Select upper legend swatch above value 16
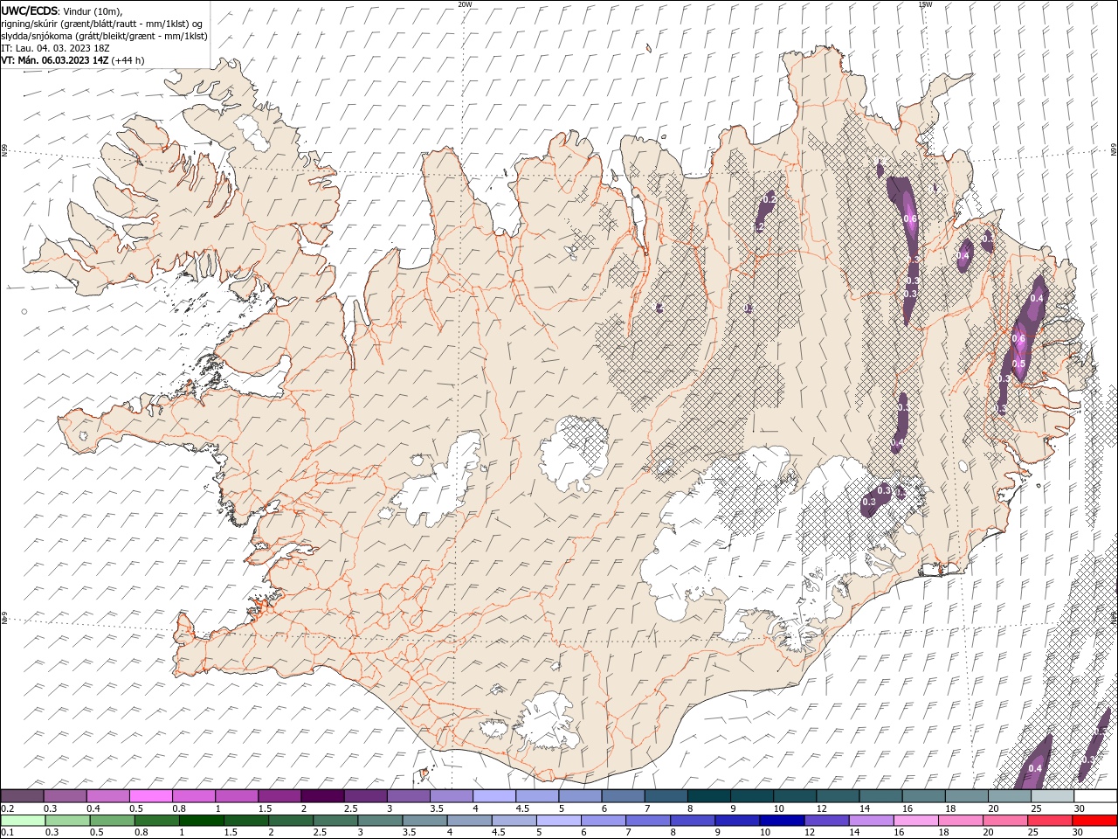Screen dimensions: 1118x839 923,796
